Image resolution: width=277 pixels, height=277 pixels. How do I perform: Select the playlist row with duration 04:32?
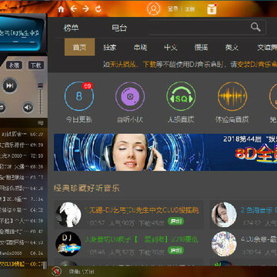click(x=22, y=210)
